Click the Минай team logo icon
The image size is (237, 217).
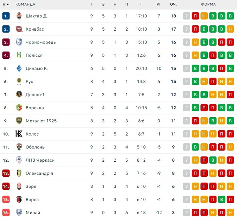click(19, 212)
